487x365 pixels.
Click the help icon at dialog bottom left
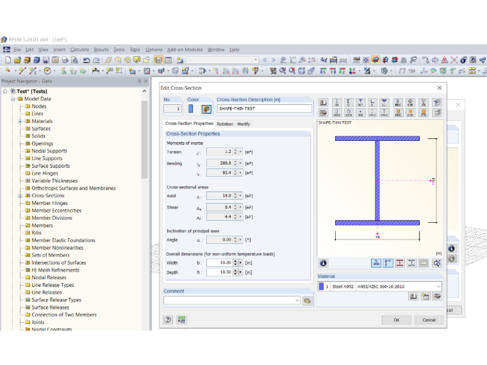pyautogui.click(x=168, y=320)
